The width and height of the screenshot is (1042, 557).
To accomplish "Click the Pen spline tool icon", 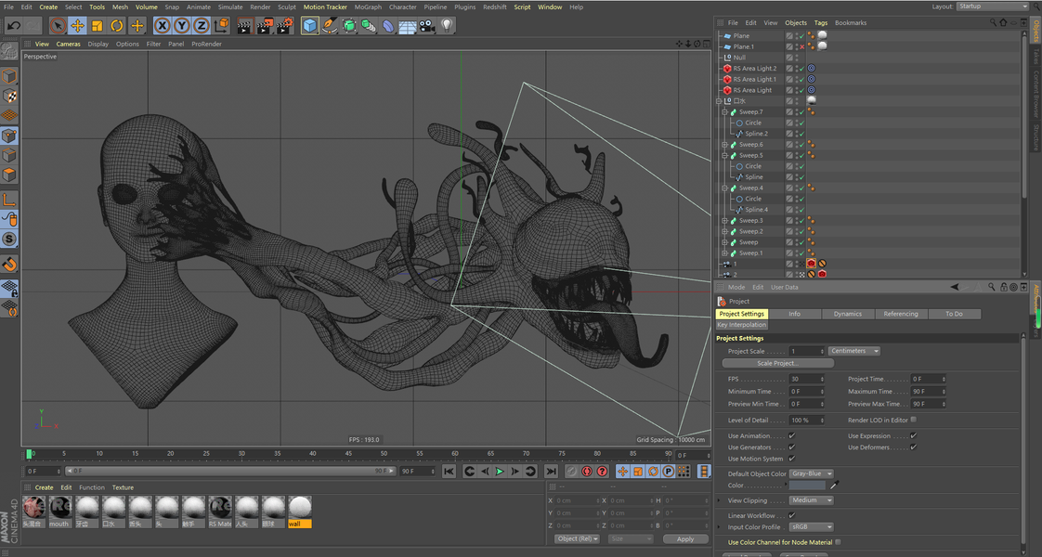I will click(330, 26).
